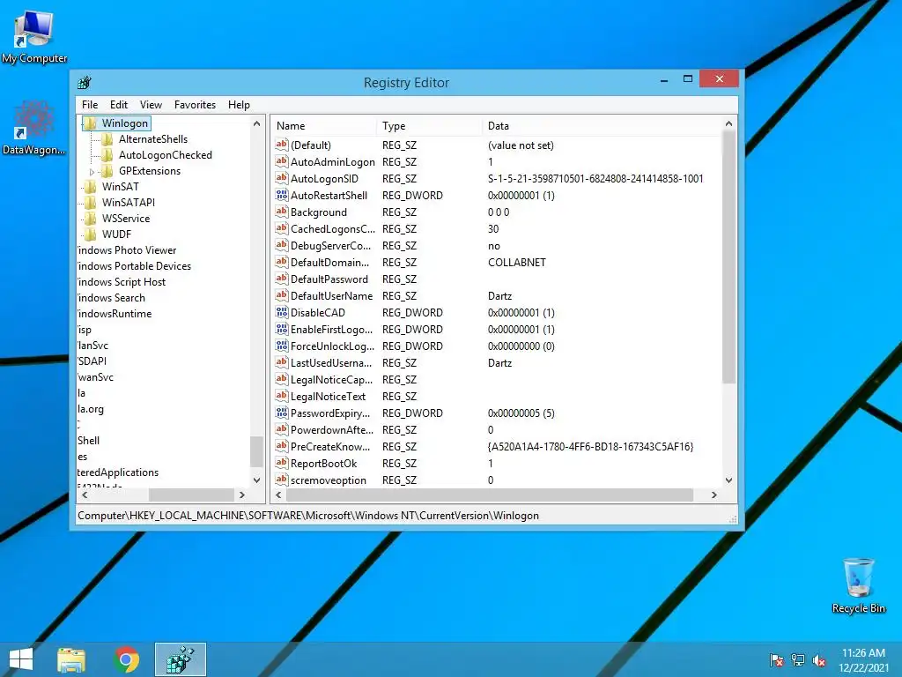Select the LegalNoticeCap... value name
The width and height of the screenshot is (902, 677).
pyautogui.click(x=331, y=379)
